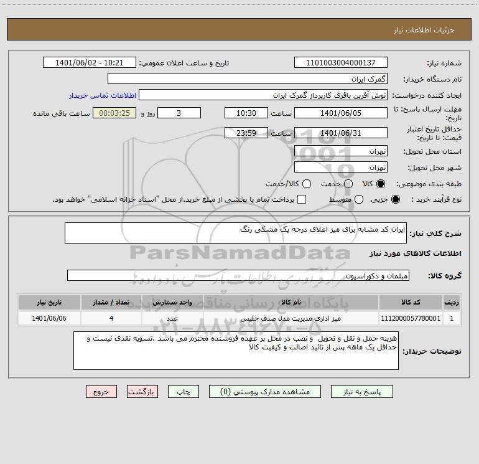The height and width of the screenshot is (464, 479).
Task: Click the remaining days field showing 3
Action: [179, 113]
